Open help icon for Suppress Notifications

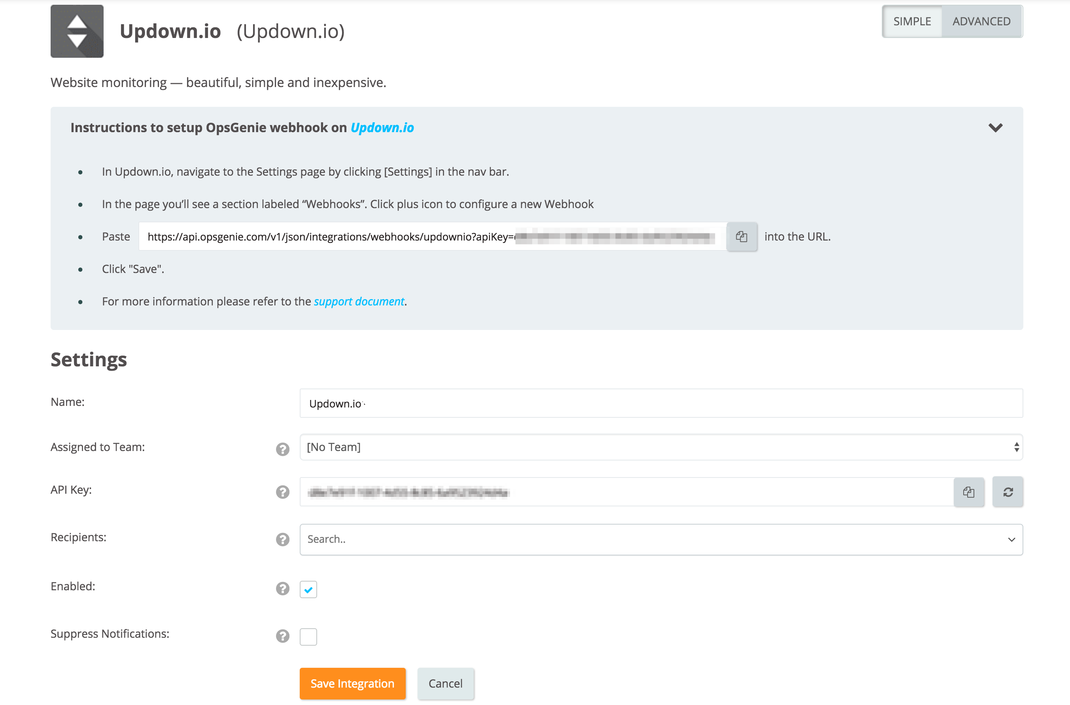pos(282,636)
